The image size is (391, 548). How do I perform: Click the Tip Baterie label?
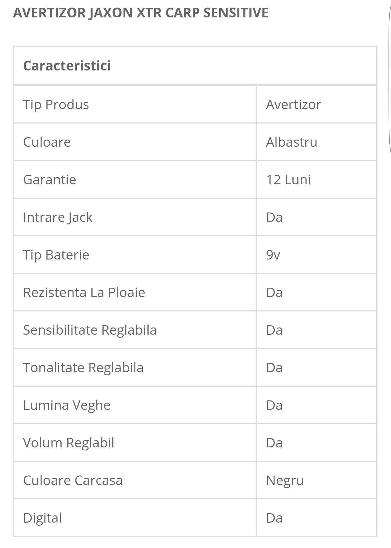coord(56,255)
